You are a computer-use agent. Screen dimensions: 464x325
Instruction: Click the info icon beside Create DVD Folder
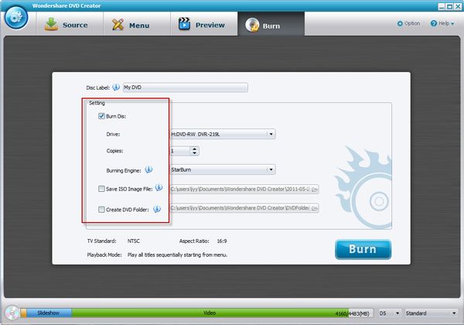point(157,209)
